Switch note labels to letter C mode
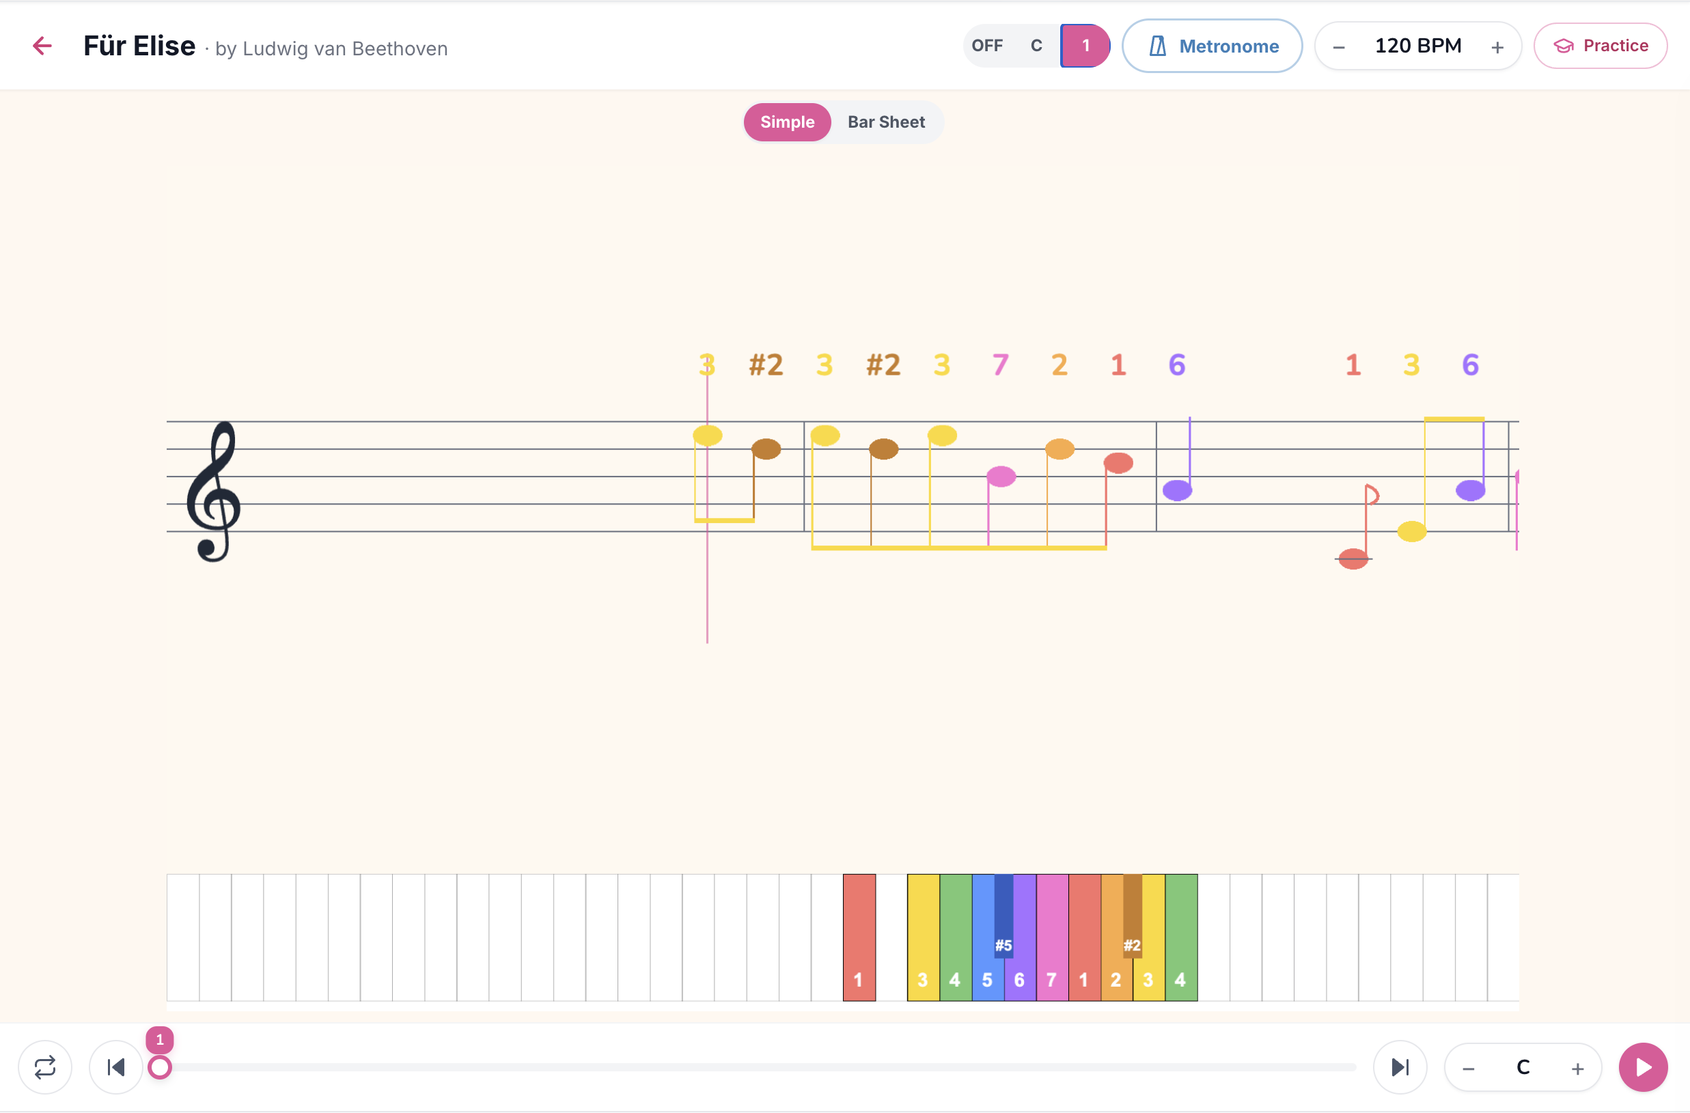Viewport: 1690px width, 1113px height. (1036, 46)
